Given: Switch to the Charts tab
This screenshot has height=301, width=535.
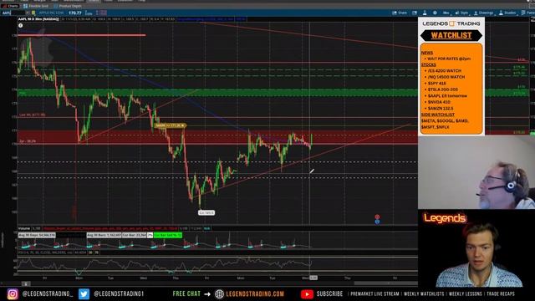Looking at the screenshot, I should click(x=10, y=6).
